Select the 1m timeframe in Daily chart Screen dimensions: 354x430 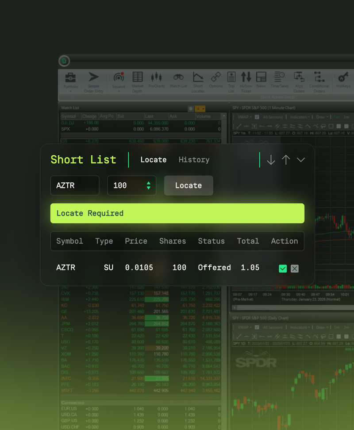click(336, 327)
